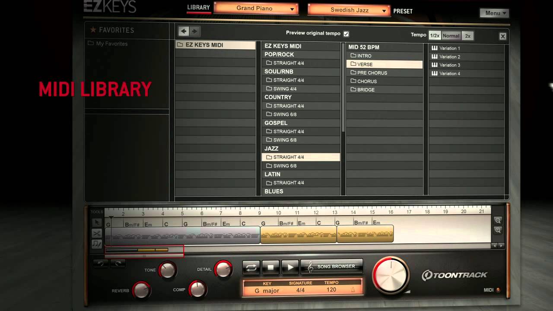Screen dimensions: 553x311
Task: Select the last yellow MIDI clip
Action: click(x=365, y=234)
